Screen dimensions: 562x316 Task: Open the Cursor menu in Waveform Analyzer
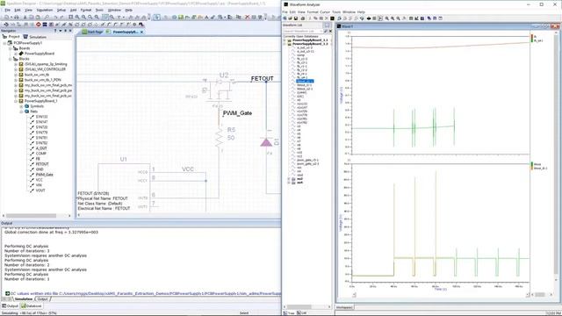(325, 11)
